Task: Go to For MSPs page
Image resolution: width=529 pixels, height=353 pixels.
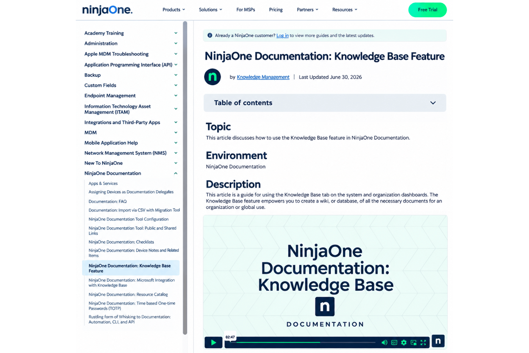Action: [246, 10]
